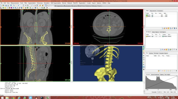The width and height of the screenshot is (178, 99).
Task: Click the Rotate icon beside the 3D viewport
Action: click(x=144, y=58)
